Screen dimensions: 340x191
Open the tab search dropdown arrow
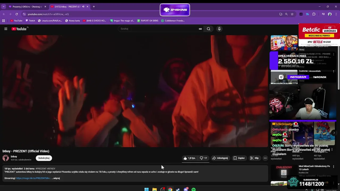point(3,7)
